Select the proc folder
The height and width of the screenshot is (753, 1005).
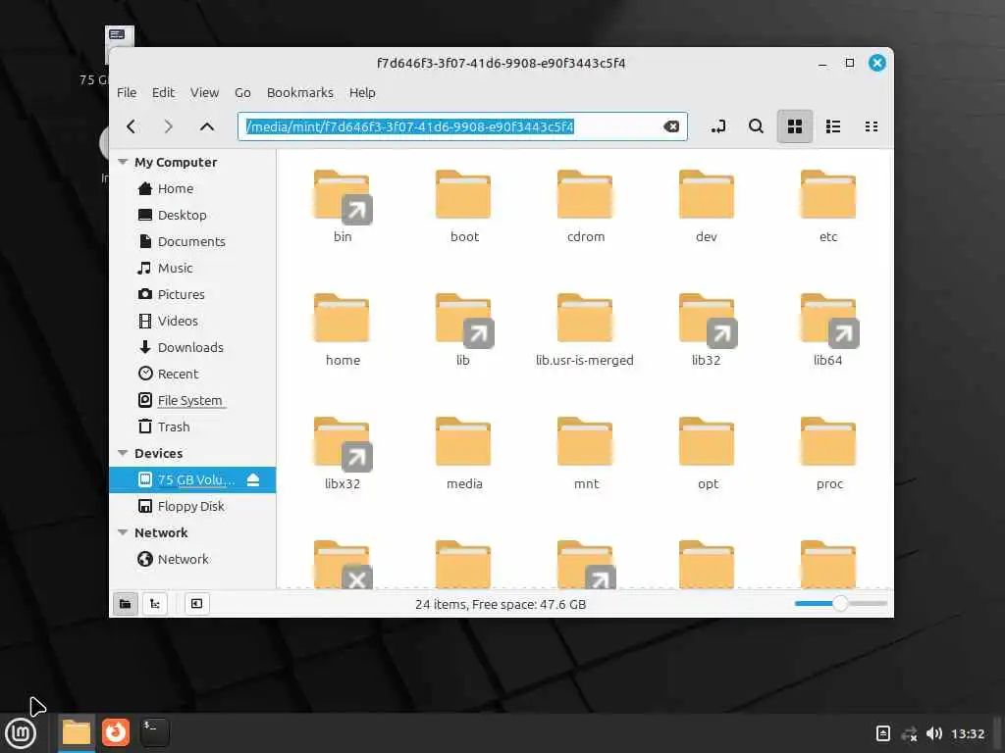coord(828,453)
